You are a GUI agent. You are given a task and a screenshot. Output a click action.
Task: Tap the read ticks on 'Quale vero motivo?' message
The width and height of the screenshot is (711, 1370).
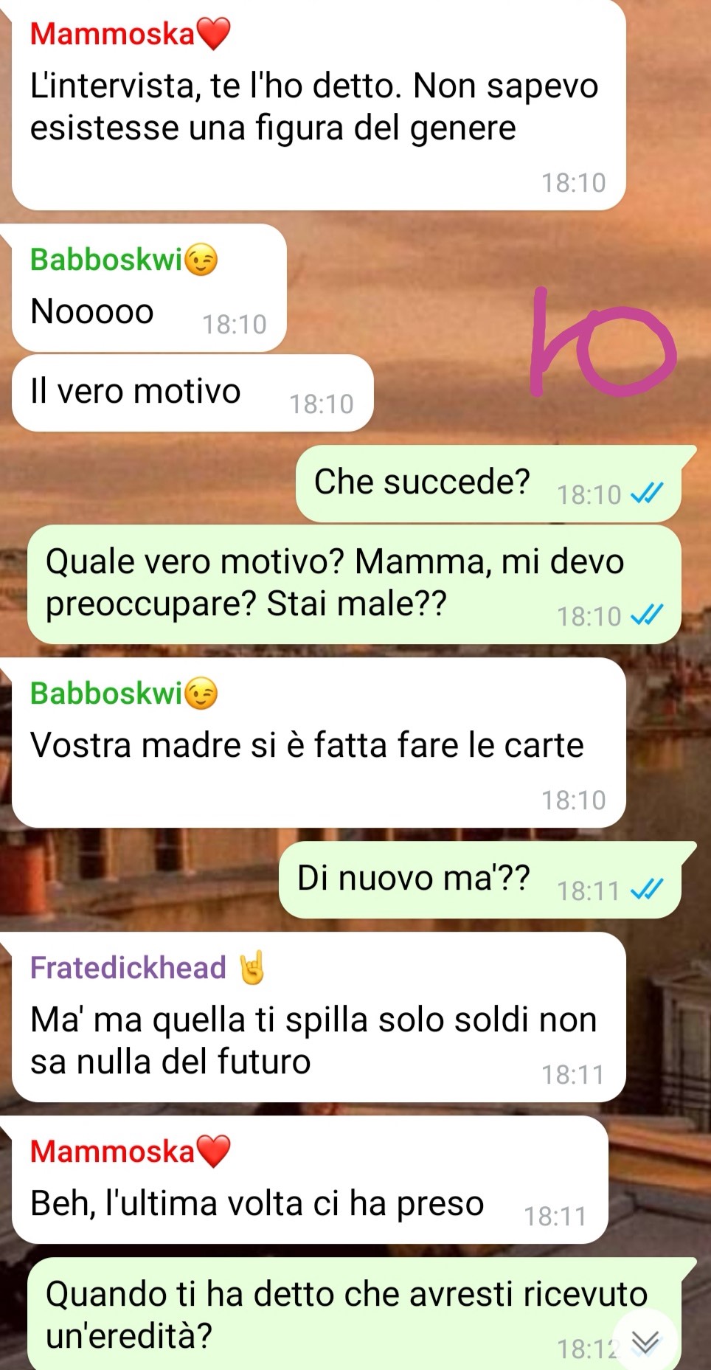(x=647, y=615)
